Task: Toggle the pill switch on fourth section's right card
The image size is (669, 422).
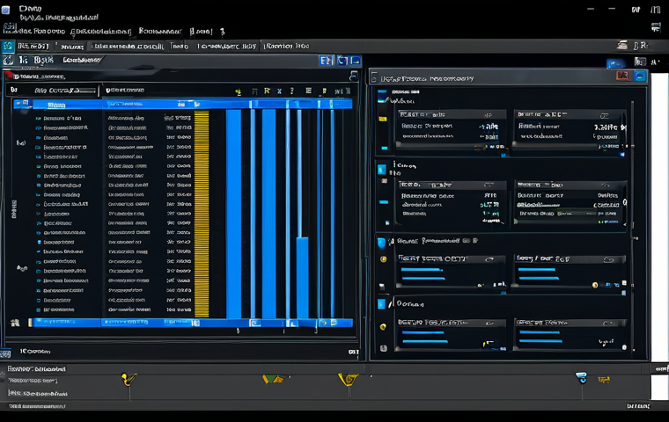Action: pyautogui.click(x=608, y=324)
